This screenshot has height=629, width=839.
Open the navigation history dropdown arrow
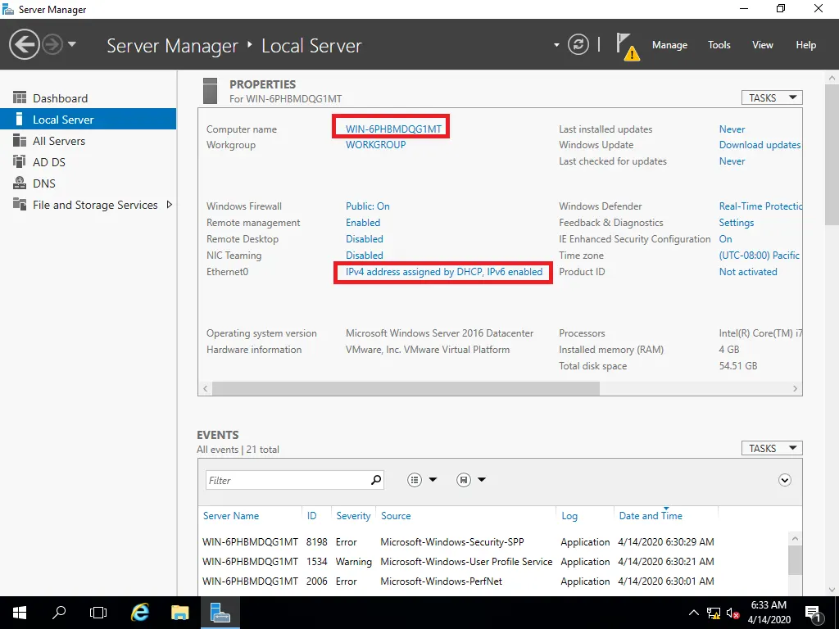[x=72, y=44]
